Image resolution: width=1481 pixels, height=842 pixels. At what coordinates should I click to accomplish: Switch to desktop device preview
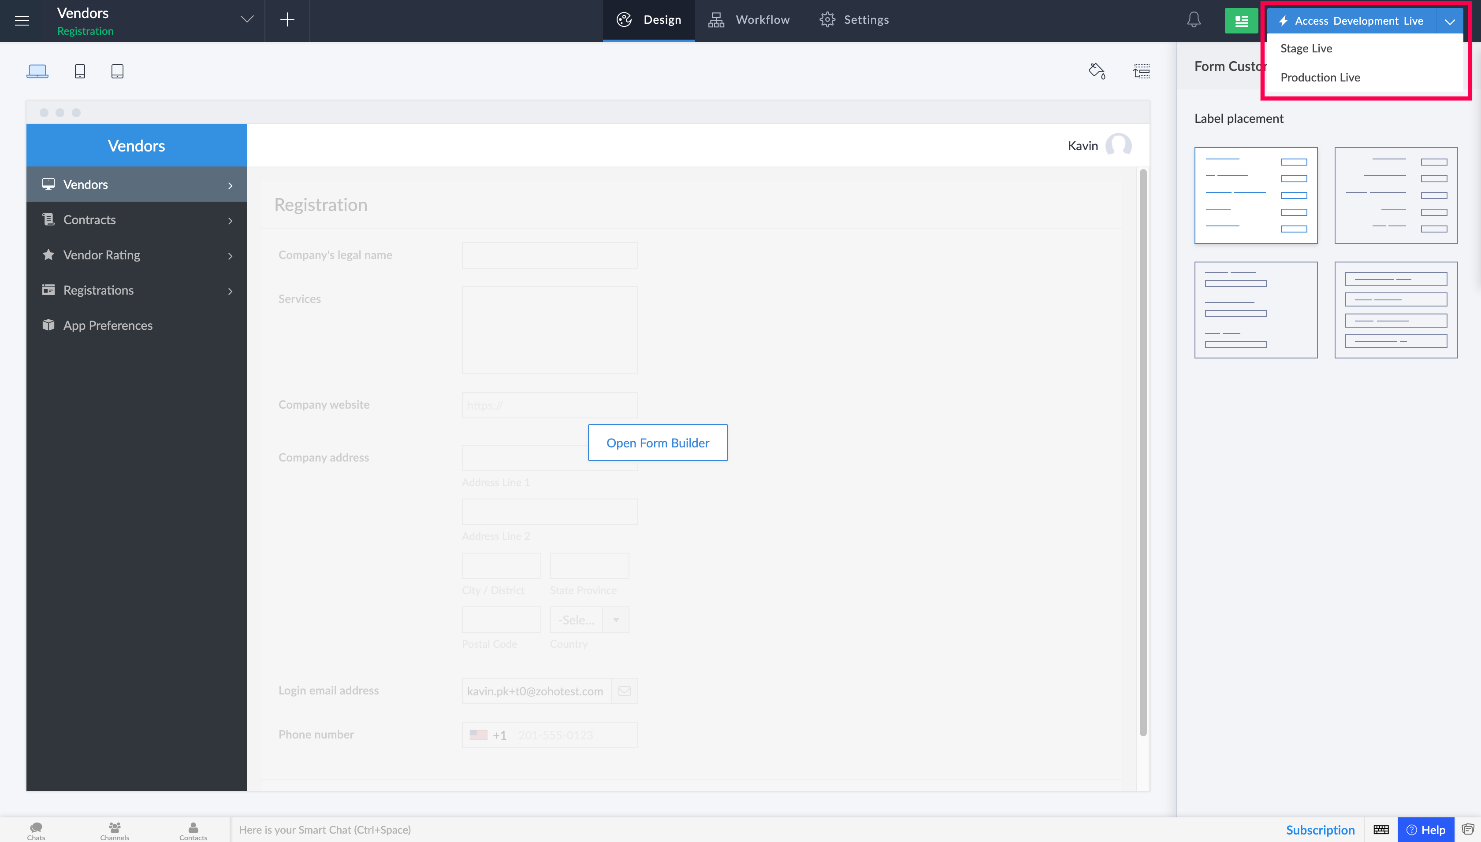point(37,71)
